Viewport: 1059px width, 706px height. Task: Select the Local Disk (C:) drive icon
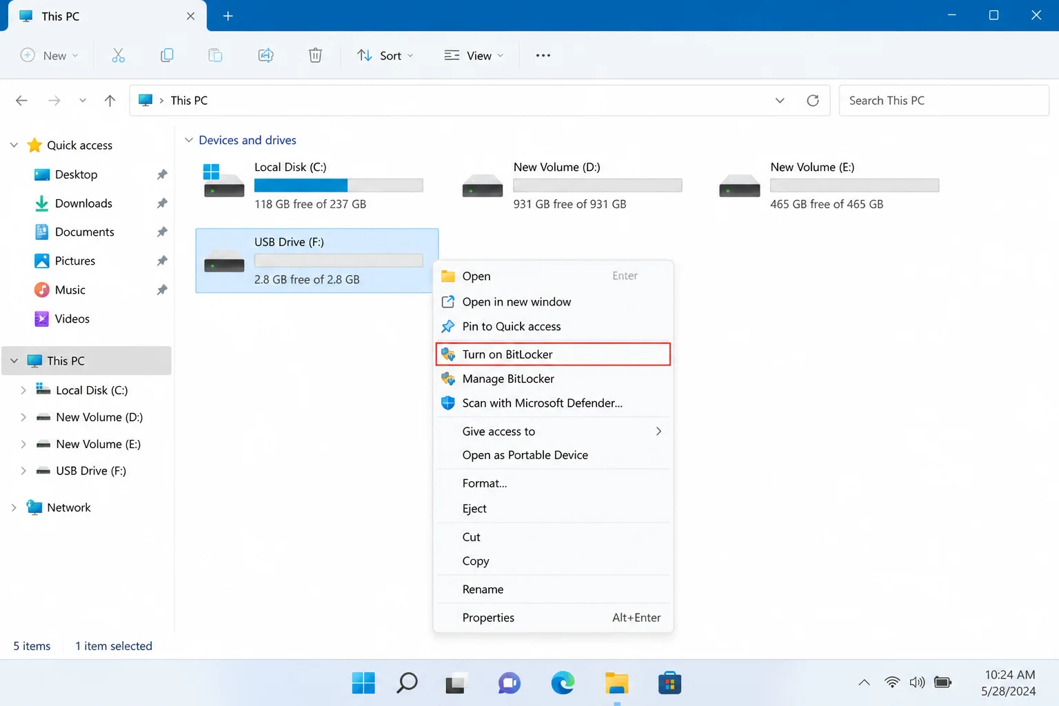tap(224, 181)
